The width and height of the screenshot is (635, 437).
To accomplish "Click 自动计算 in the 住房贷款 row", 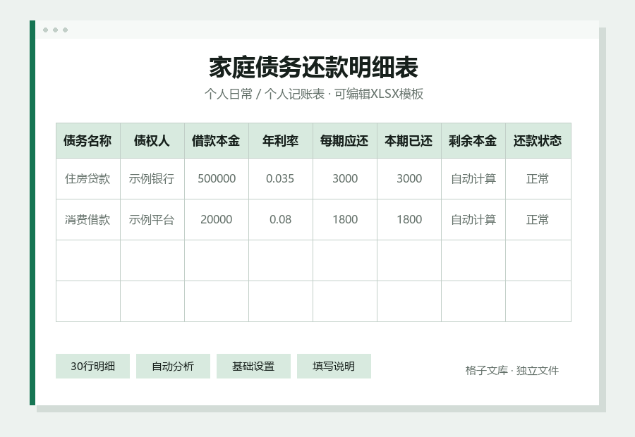I will point(473,178).
